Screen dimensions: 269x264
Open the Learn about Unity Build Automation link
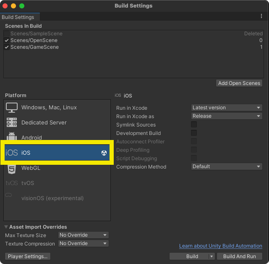(x=220, y=246)
